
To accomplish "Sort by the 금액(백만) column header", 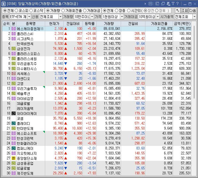I will [x=182, y=24].
